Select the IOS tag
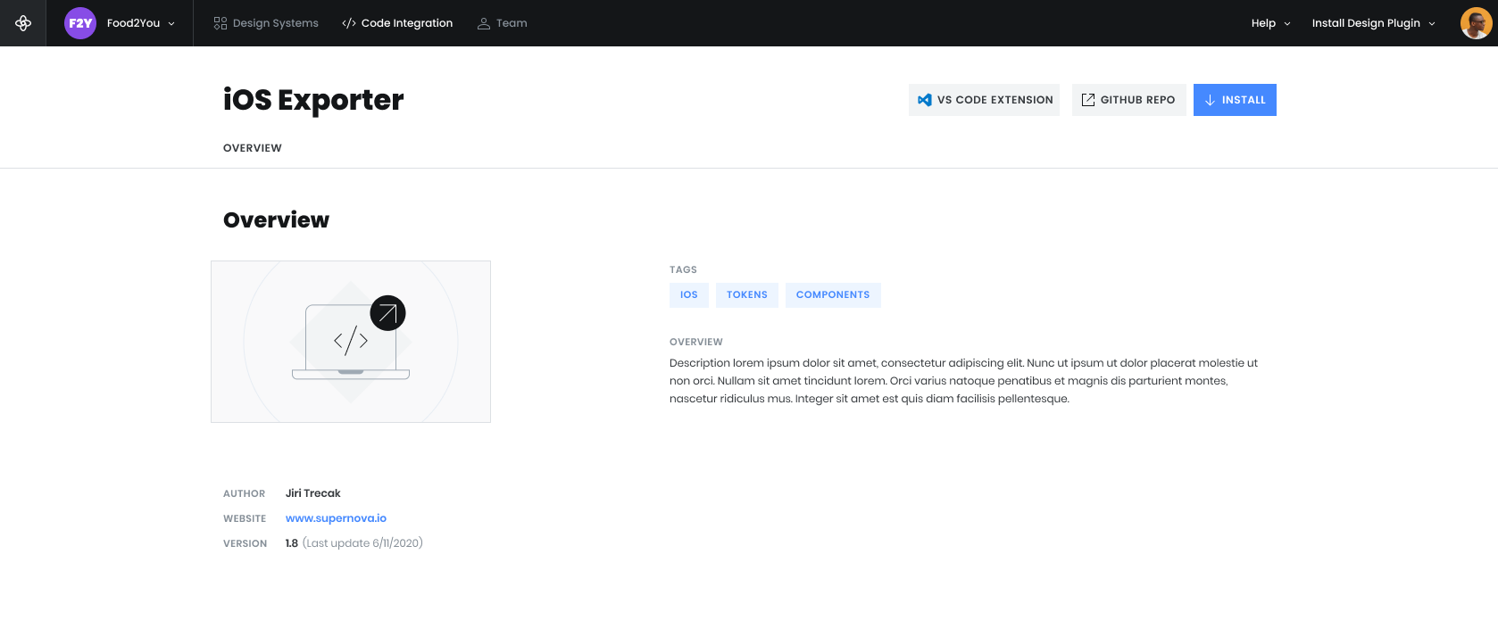The image size is (1498, 637). tap(689, 295)
